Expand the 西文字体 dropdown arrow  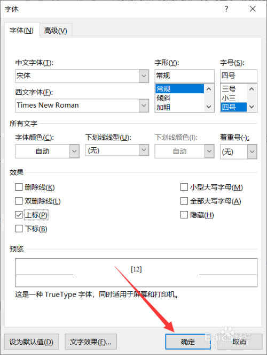144,105
